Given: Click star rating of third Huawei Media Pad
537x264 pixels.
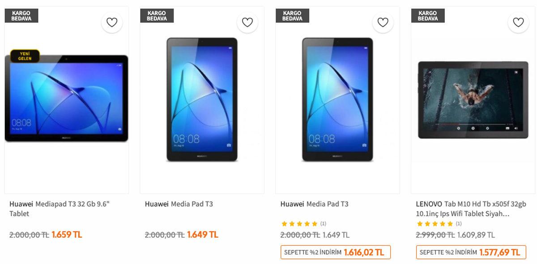Looking at the screenshot, I should click(x=299, y=224).
